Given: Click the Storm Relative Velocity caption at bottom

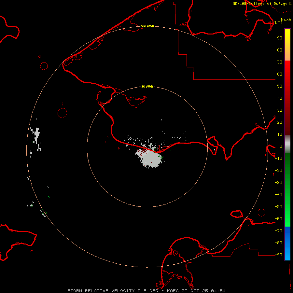Looking at the screenshot, I should pyautogui.click(x=146, y=291).
